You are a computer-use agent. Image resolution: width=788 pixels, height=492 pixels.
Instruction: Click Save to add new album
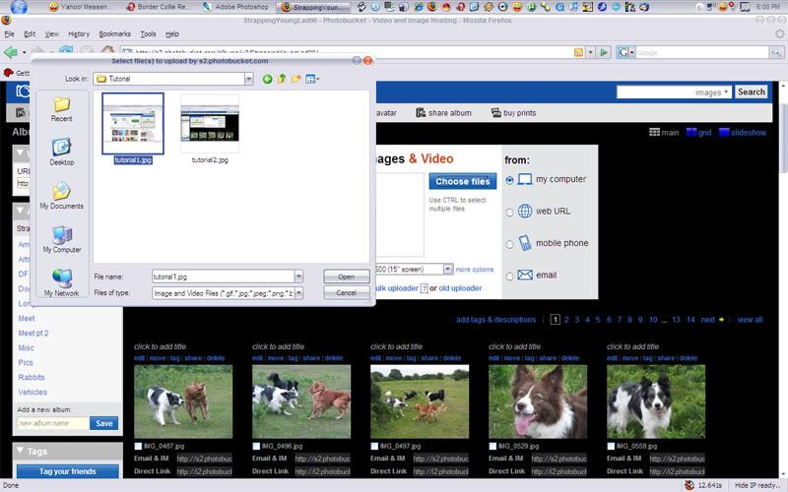click(104, 423)
